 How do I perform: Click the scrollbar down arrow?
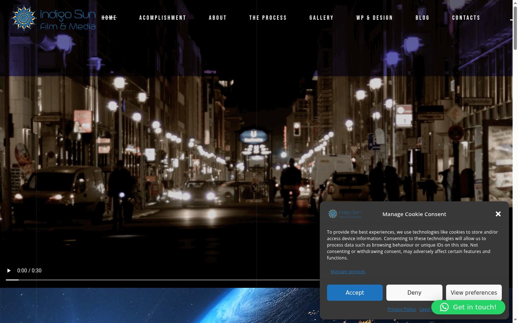coord(515,320)
